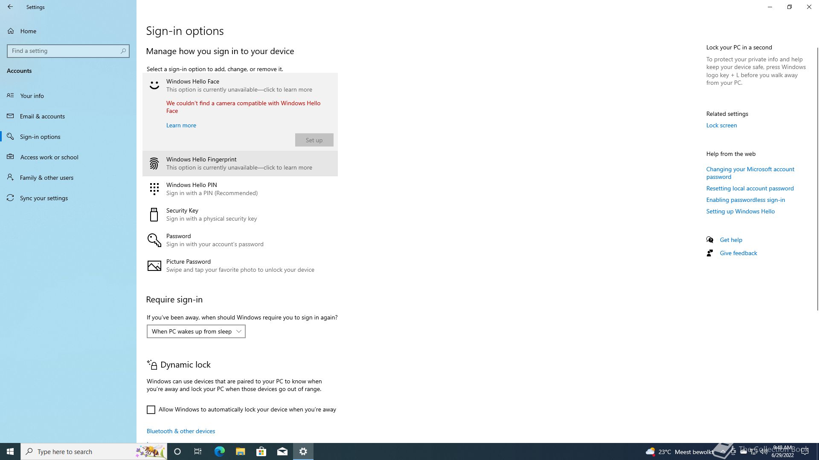The image size is (819, 460).
Task: Click the Settings gear on the taskbar
Action: tap(303, 451)
